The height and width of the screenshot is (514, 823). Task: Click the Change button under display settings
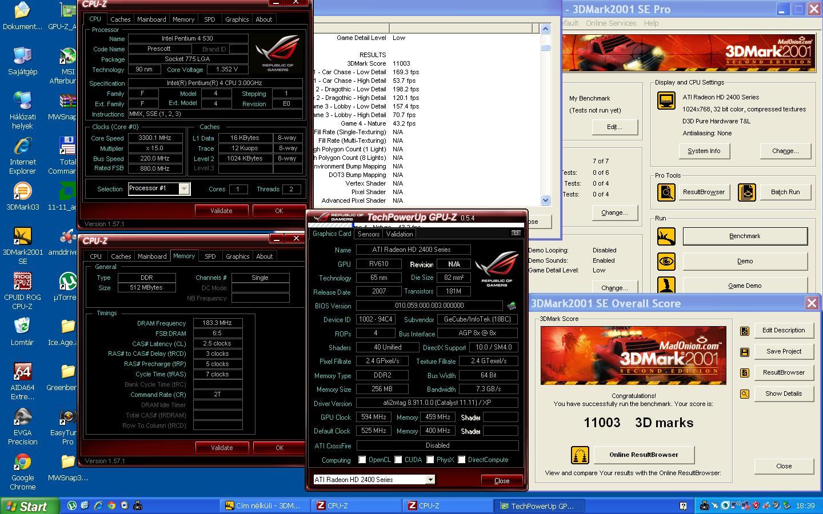pos(785,151)
